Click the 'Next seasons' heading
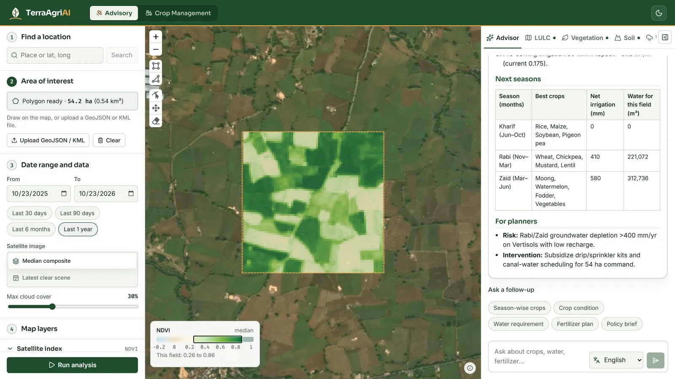675x379 pixels. (518, 79)
